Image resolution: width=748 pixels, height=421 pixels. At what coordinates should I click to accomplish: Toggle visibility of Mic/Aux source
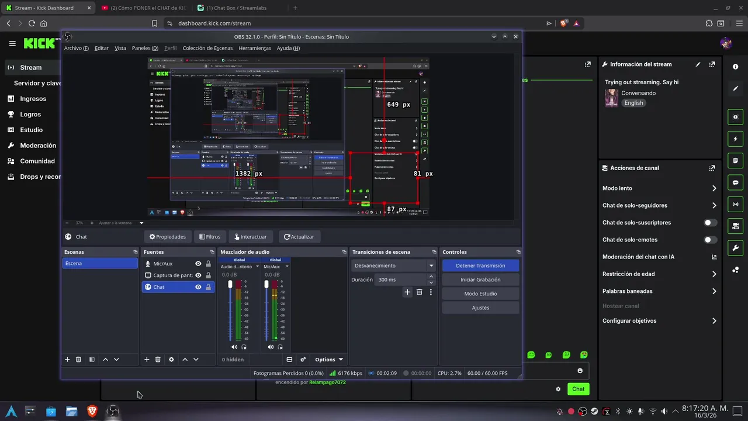point(198,264)
